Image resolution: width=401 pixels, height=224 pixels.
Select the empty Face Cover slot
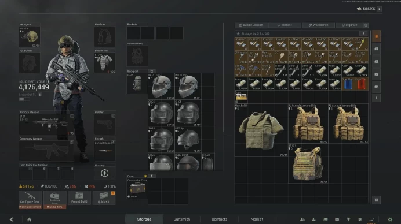[x=30, y=63]
